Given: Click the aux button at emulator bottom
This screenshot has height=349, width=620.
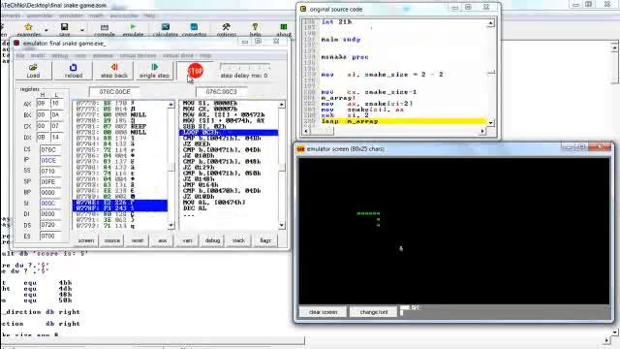Looking at the screenshot, I should click(163, 240).
